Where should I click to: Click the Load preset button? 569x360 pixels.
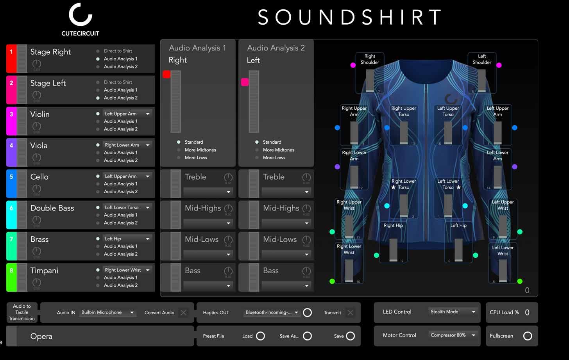tap(260, 336)
